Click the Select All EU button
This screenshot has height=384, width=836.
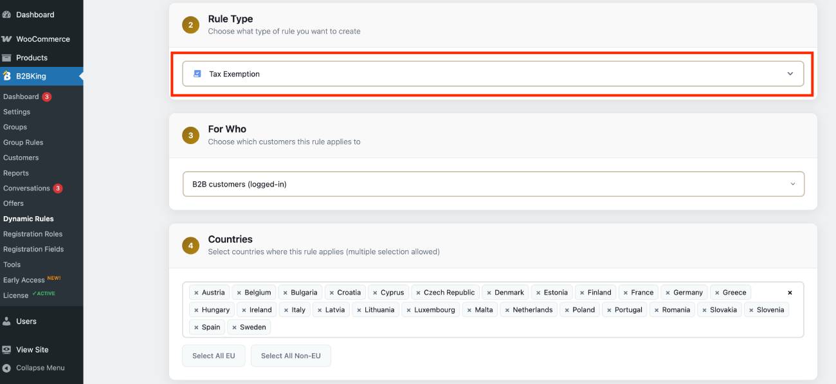[214, 356]
